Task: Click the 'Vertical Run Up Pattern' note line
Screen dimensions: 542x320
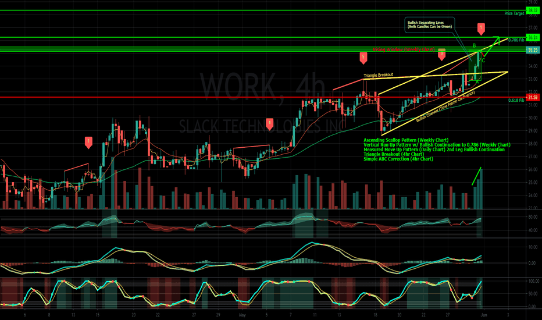Action: [x=437, y=145]
